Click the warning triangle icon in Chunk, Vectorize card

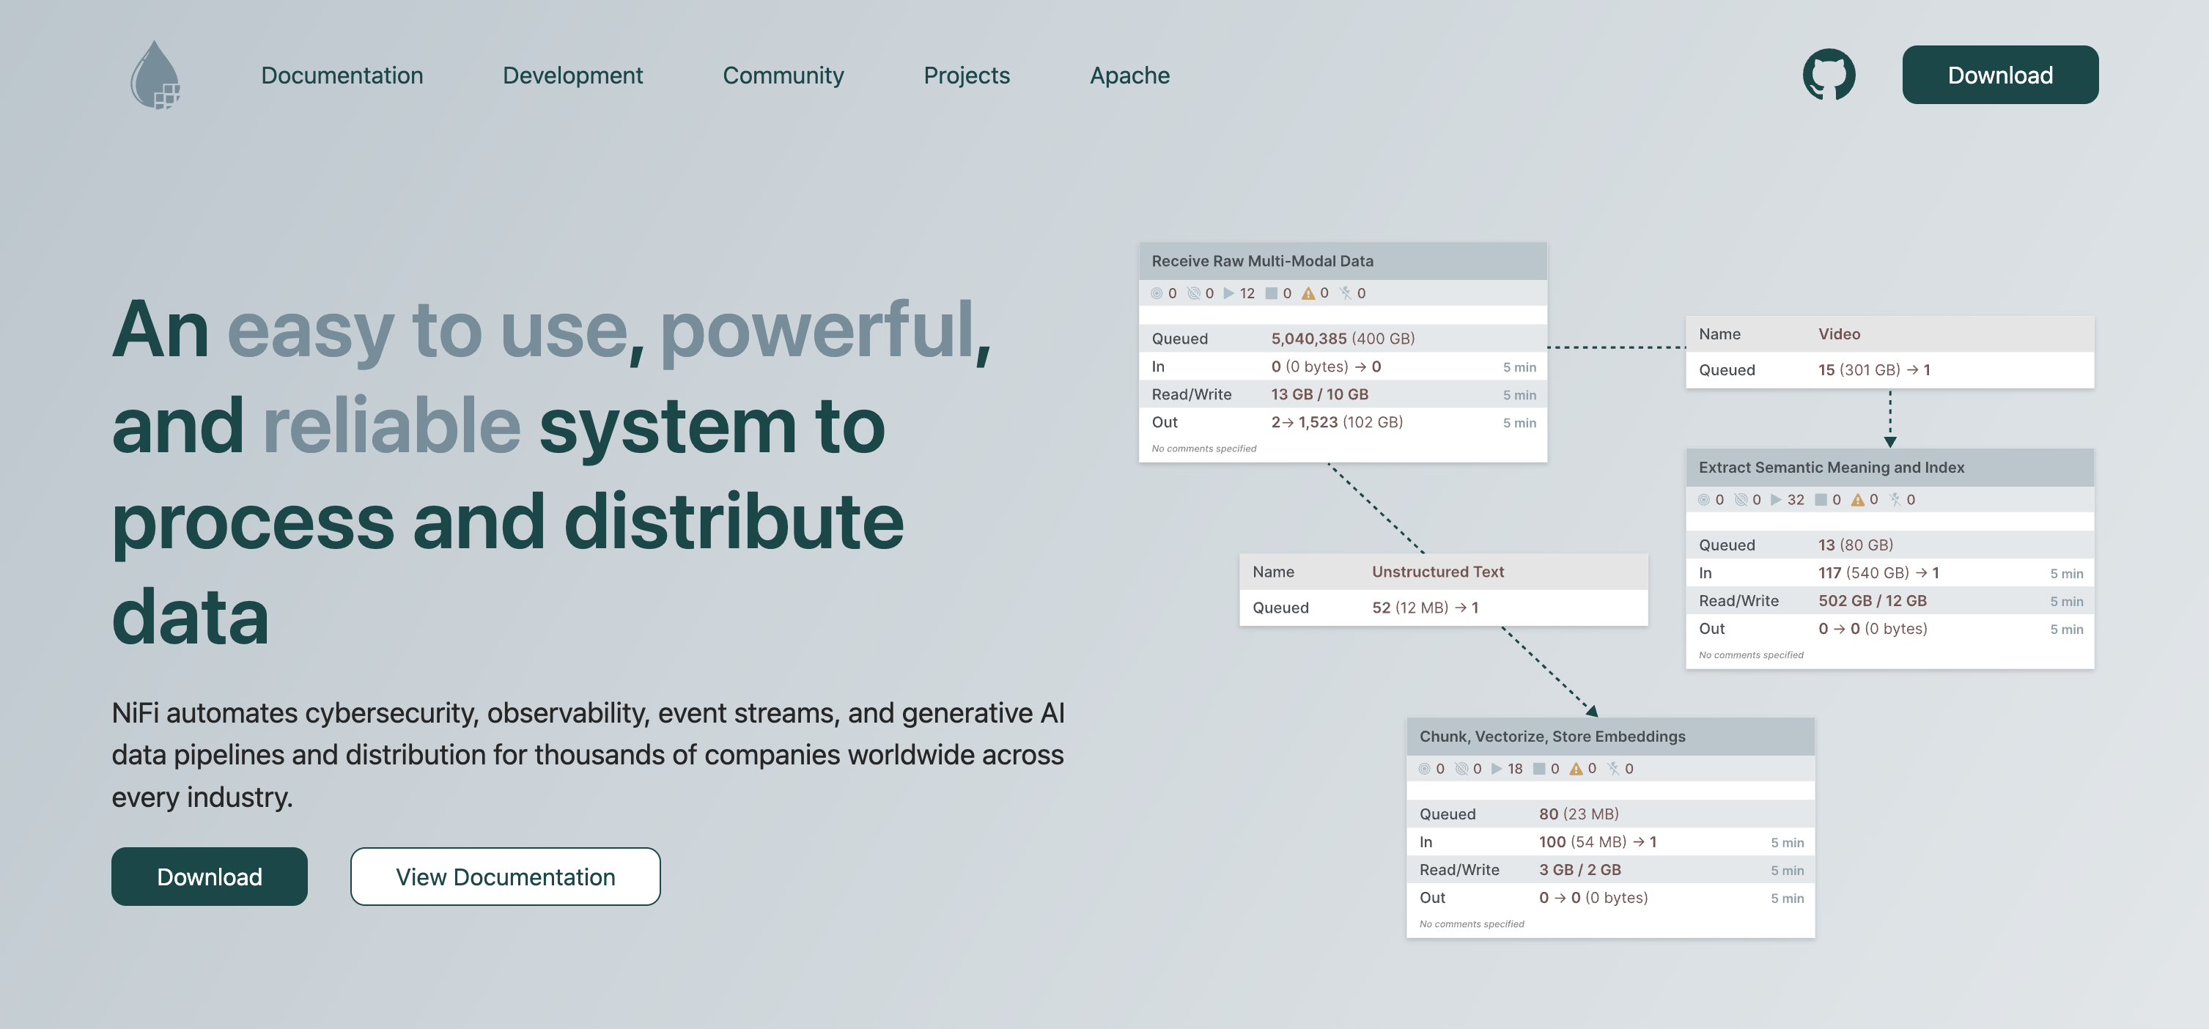pos(1576,769)
